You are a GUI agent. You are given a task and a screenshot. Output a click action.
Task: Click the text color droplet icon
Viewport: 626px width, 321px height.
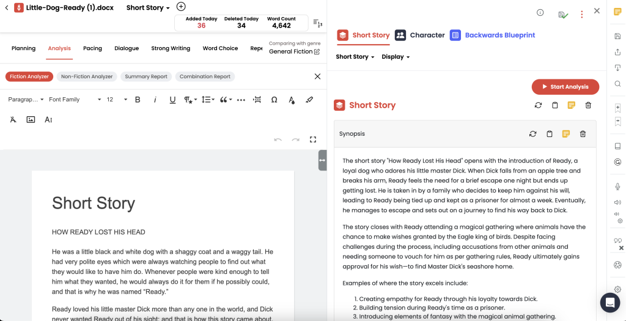tap(292, 100)
